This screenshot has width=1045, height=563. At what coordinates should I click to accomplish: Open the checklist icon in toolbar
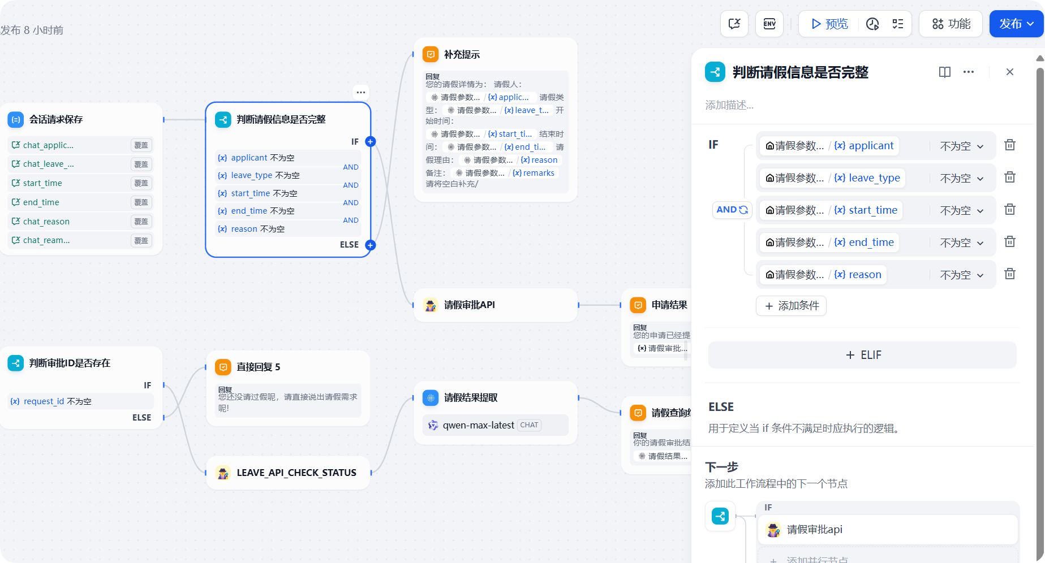click(x=898, y=24)
